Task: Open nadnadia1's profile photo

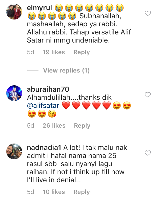Action: point(14,151)
